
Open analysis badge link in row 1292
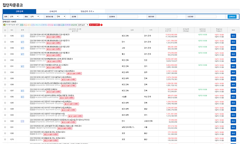(x=54, y=61)
